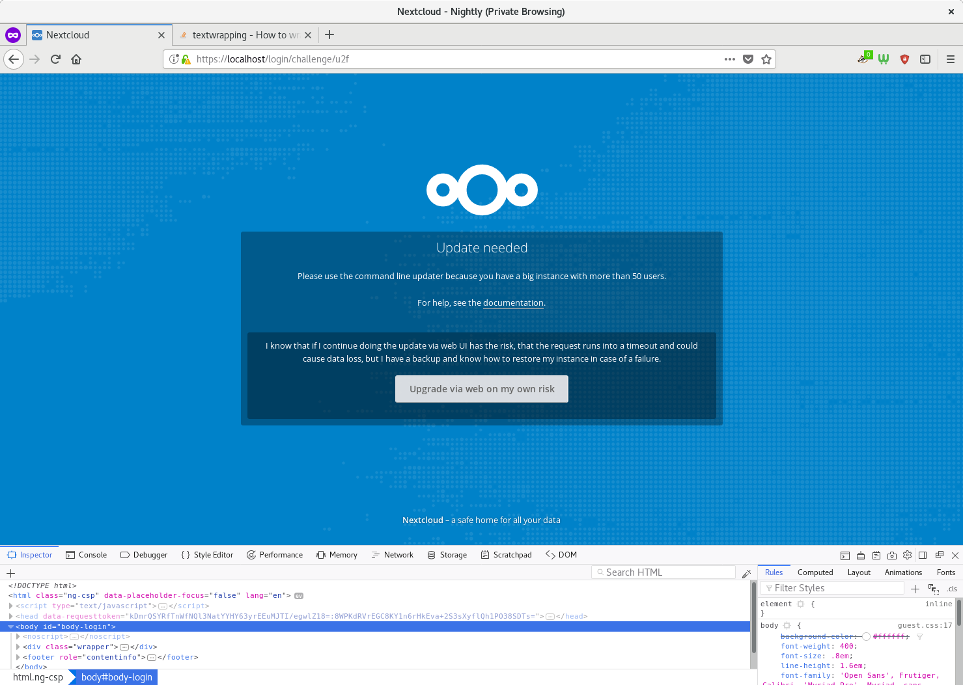Select html.ng-csp breadcrumb
Screen dimensions: 963x685
[x=38, y=677]
